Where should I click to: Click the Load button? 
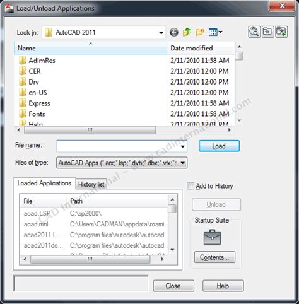(219, 146)
